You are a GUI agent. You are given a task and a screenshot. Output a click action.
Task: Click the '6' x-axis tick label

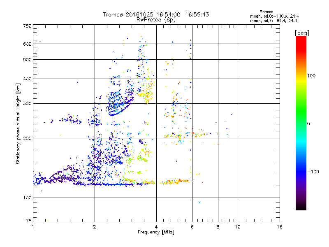tap(192, 227)
